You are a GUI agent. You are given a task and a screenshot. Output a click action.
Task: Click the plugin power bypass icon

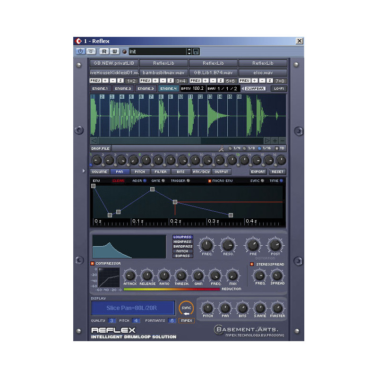pyautogui.click(x=80, y=52)
